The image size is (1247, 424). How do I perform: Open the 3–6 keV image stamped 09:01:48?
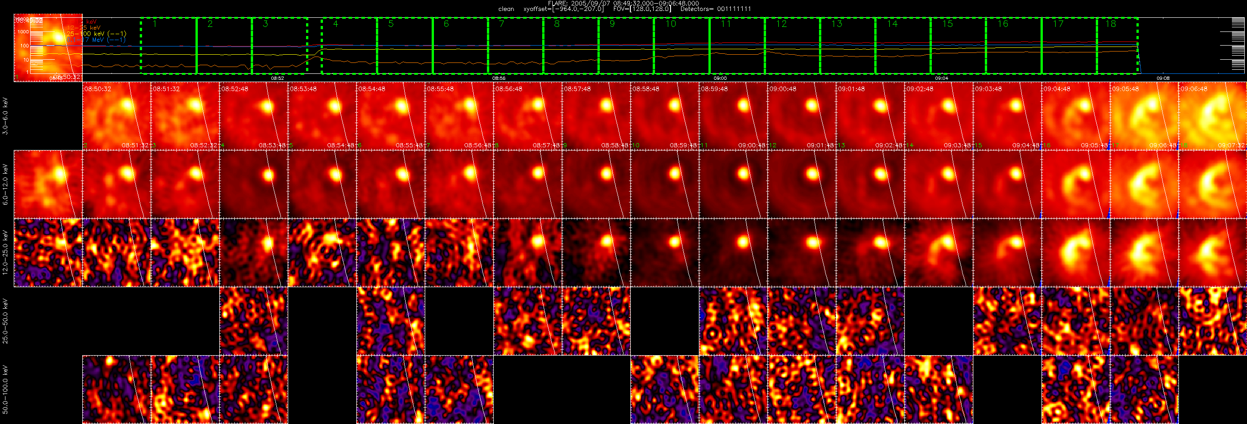870,116
